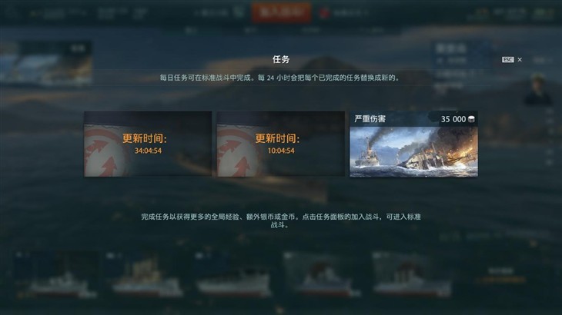Screen dimensions: 562x315
Task: Click the red arrow emblem on the 34:04:54 card
Action: click(x=106, y=153)
